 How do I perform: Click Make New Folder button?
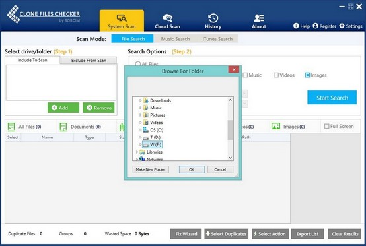(x=151, y=169)
